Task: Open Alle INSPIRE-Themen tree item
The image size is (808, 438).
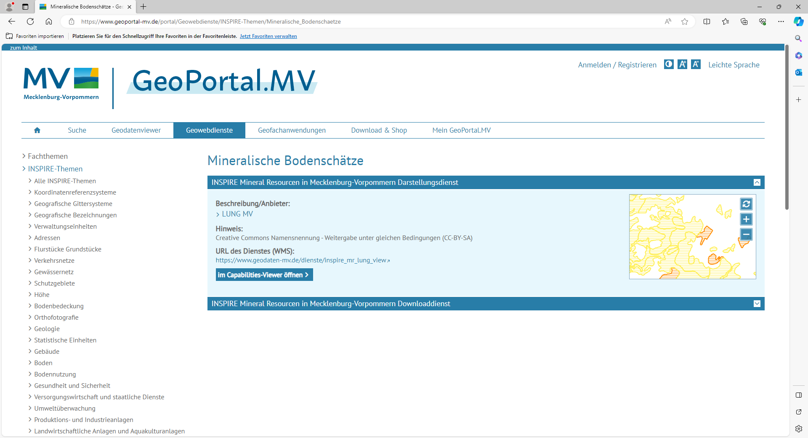Action: click(65, 181)
